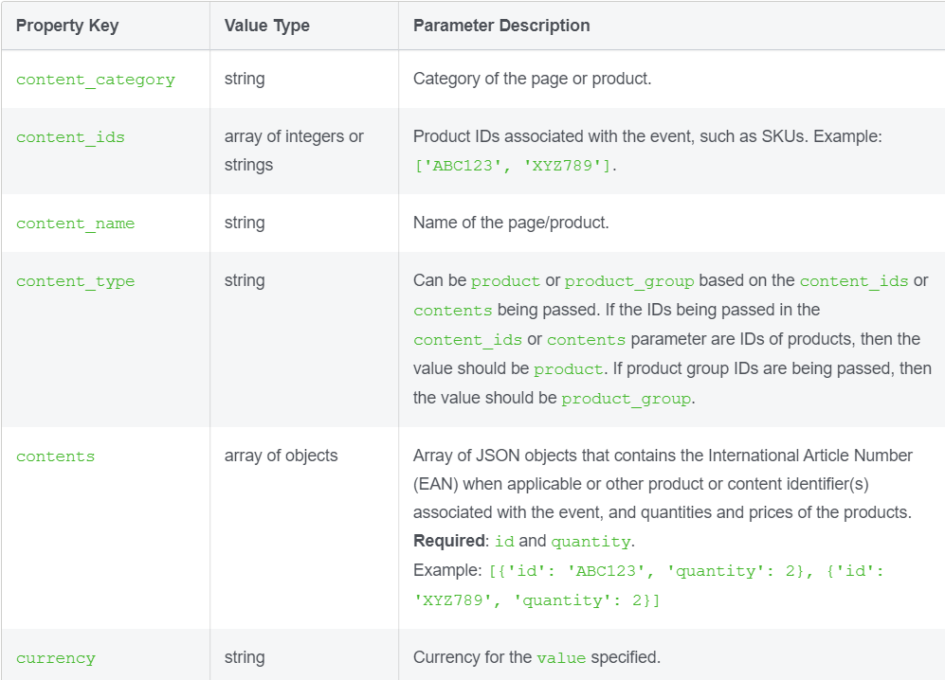Click the bold "Required" text
This screenshot has height=680, width=945.
[x=448, y=541]
